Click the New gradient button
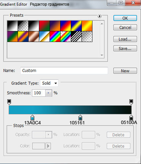141x164 pixels. coord(125,71)
